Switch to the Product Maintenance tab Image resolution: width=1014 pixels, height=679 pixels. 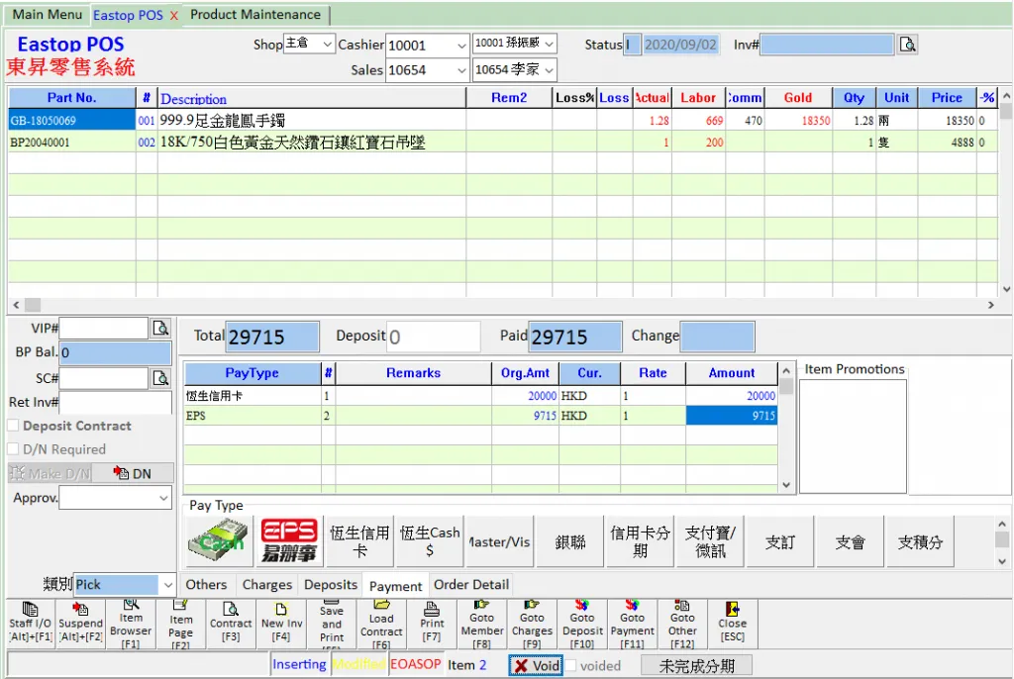(x=255, y=15)
